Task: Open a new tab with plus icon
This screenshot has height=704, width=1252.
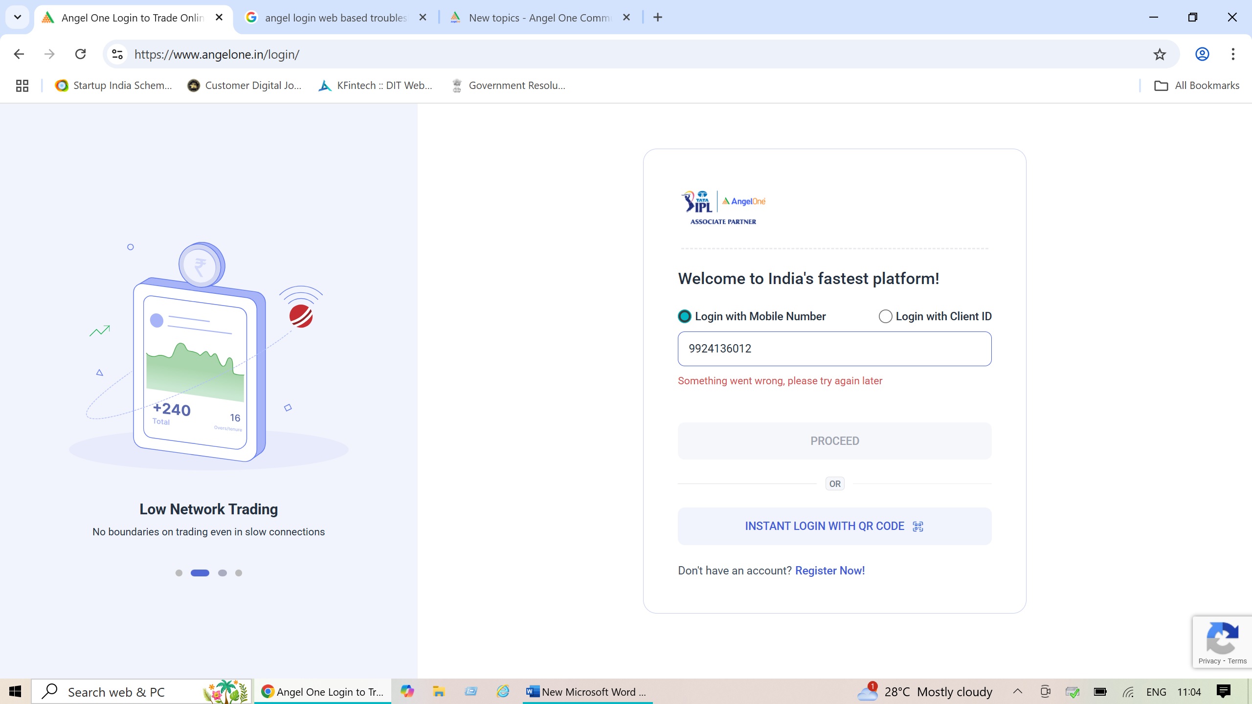Action: [x=658, y=18]
